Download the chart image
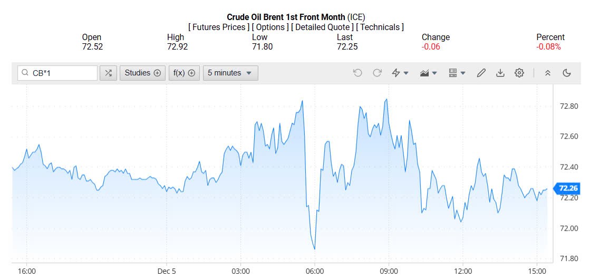Viewport: 590px width, 278px height. 500,73
